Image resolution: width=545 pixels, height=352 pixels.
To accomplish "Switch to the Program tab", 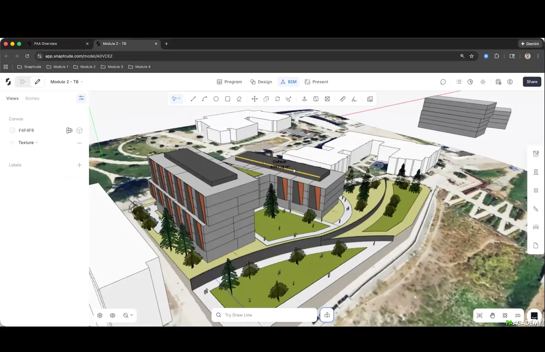I will click(229, 82).
